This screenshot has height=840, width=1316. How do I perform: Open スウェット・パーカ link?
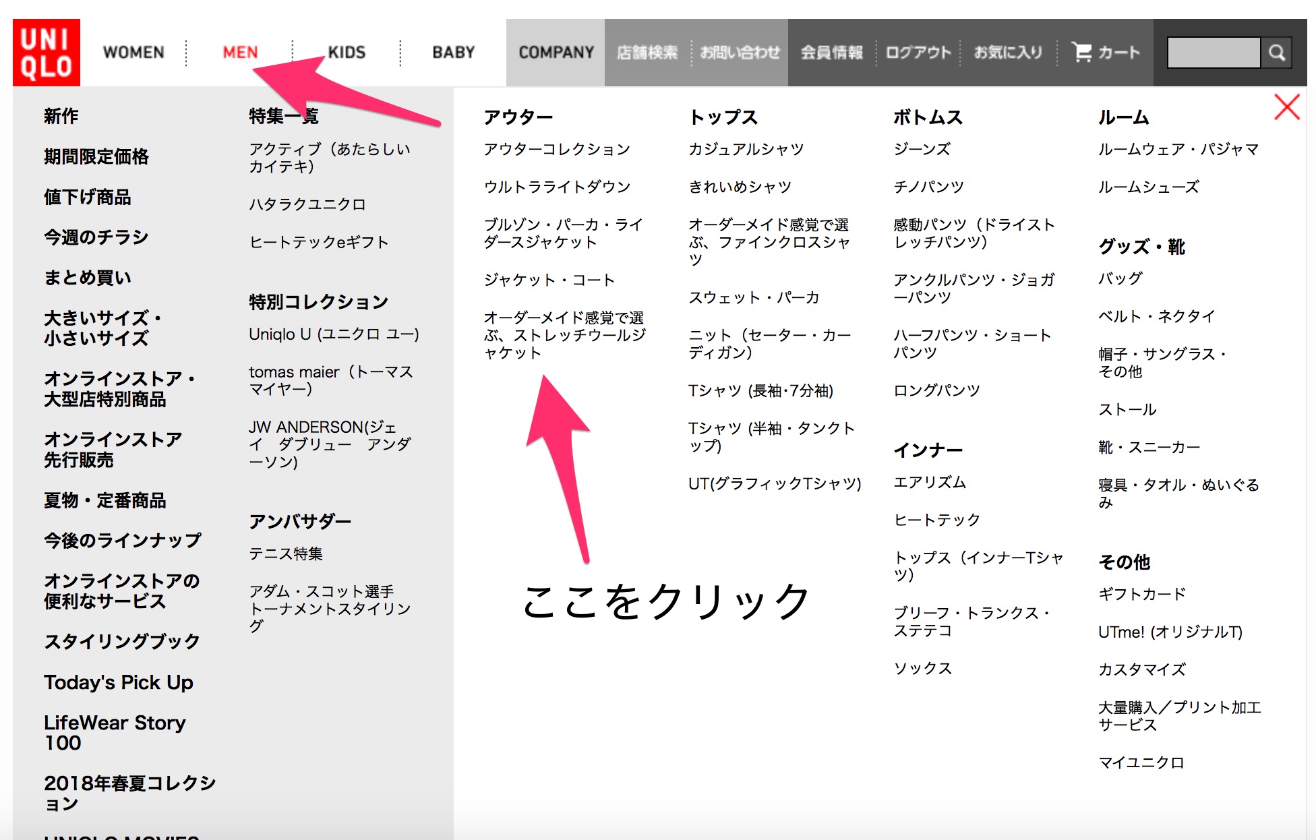tap(754, 297)
